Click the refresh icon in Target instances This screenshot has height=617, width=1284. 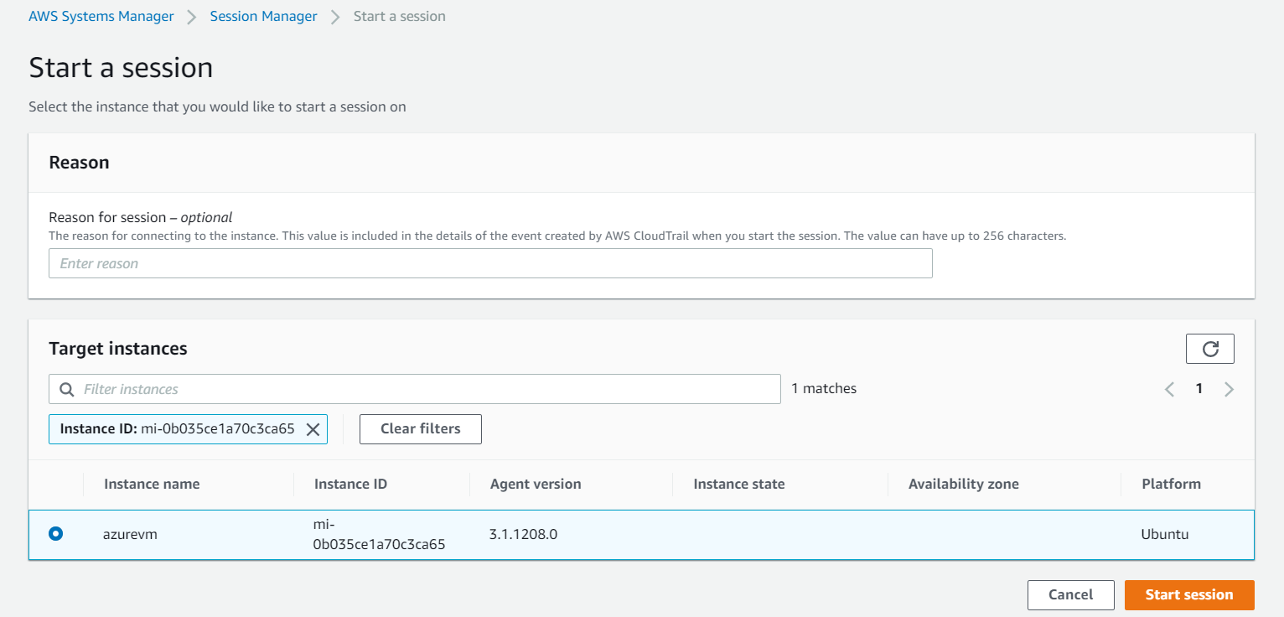pos(1209,348)
